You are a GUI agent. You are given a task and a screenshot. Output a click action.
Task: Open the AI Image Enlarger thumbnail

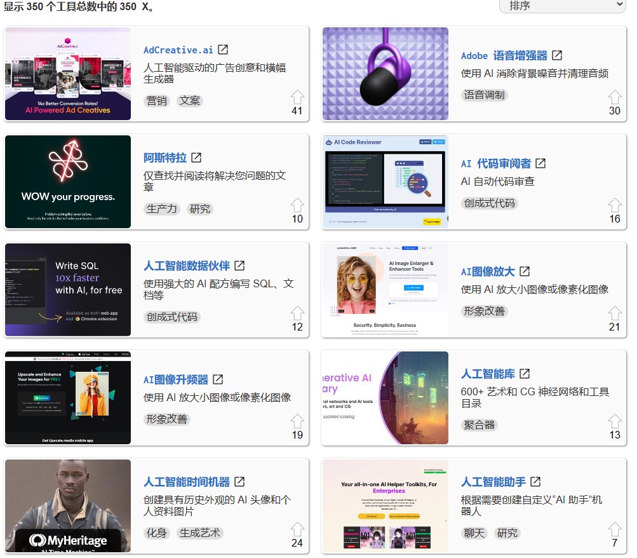pos(386,290)
